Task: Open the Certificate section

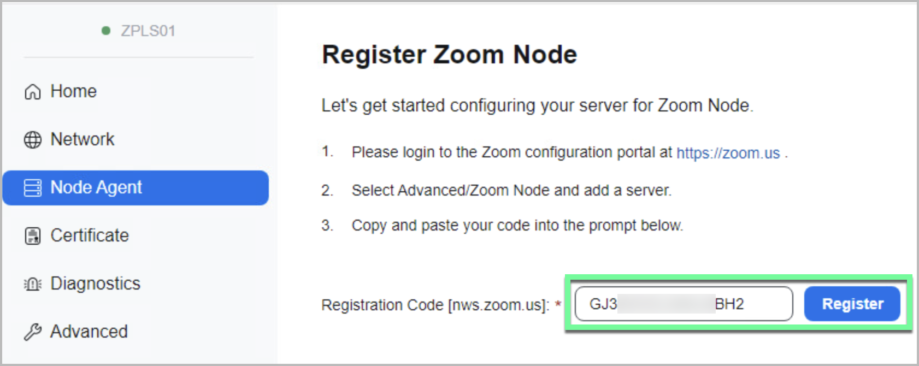Action: click(90, 235)
